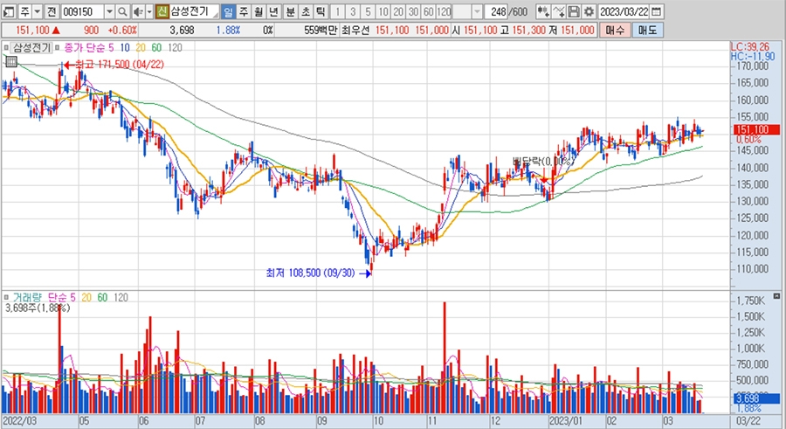Click the 20-day moving average legend

pyautogui.click(x=141, y=48)
